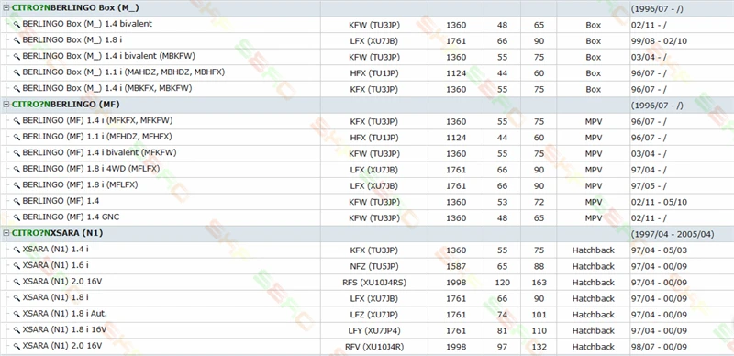Viewport: 734px width, 356px height.
Task: Select XSARA (N1) 1.8 i Aut. entry
Action: (64, 314)
